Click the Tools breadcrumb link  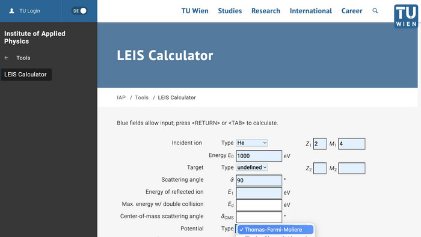click(142, 97)
